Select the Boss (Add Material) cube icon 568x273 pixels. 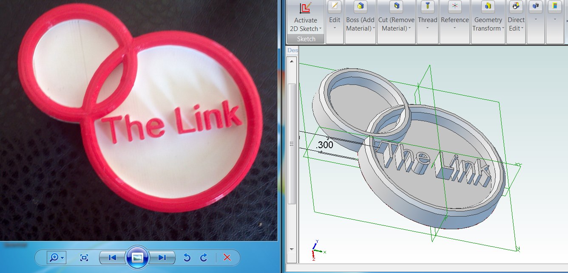click(361, 6)
